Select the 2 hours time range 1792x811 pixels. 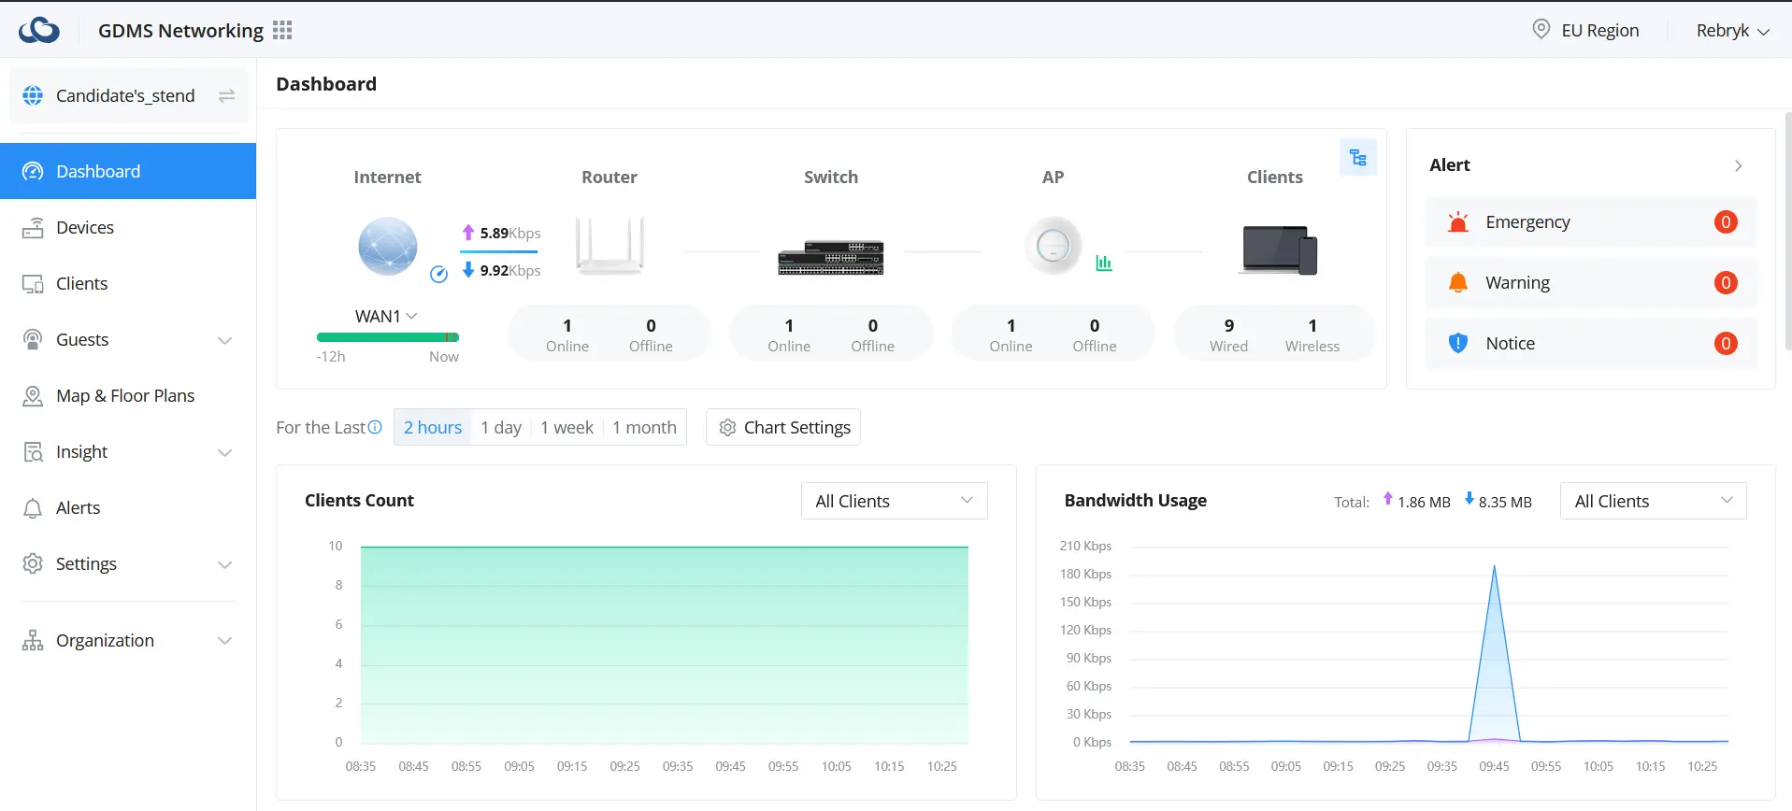pos(433,427)
